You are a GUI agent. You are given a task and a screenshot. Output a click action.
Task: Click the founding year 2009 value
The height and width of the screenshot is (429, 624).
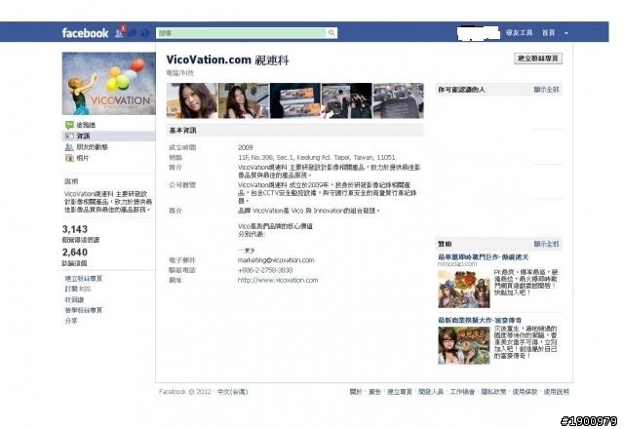pyautogui.click(x=245, y=147)
